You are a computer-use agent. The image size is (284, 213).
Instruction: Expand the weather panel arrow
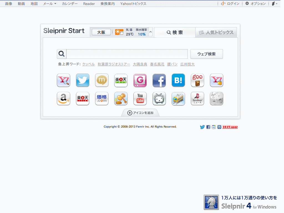(x=151, y=32)
